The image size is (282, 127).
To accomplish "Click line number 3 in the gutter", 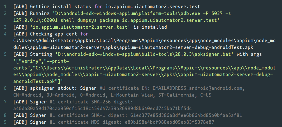I will 5,27.
